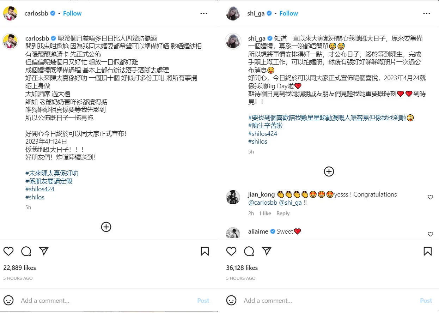Open comments on carlosbb post
The image size is (439, 313).
tap(26, 251)
